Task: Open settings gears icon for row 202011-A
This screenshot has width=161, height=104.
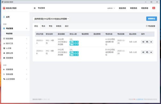Action: [x=143, y=42]
